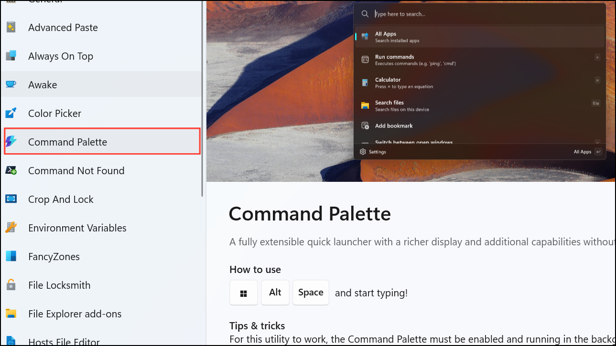Click the Calculator icon in the palette preview
616x346 pixels.
click(366, 83)
